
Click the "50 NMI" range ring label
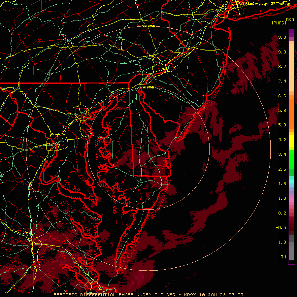pos(148,87)
